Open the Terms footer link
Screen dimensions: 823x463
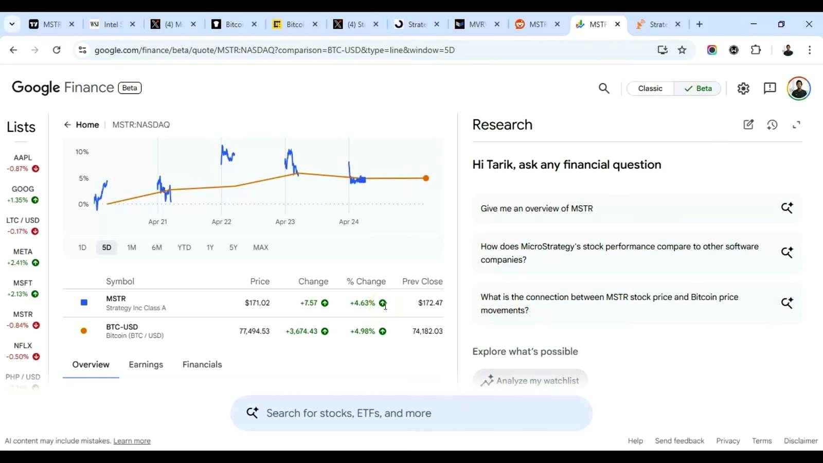(x=762, y=441)
